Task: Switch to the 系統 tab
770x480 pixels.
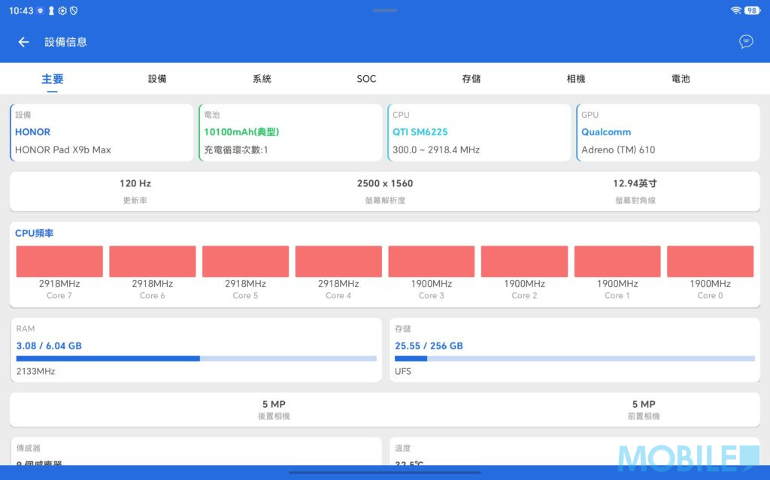Action: pos(262,79)
